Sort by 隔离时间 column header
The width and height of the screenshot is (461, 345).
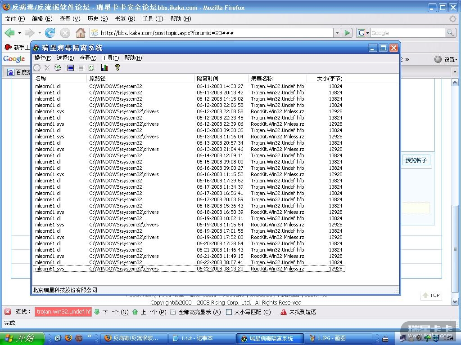point(221,78)
